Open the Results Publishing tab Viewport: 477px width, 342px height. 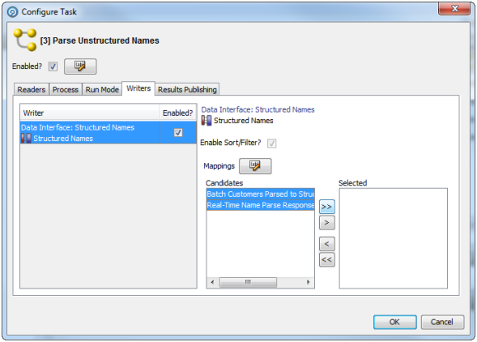pos(187,89)
